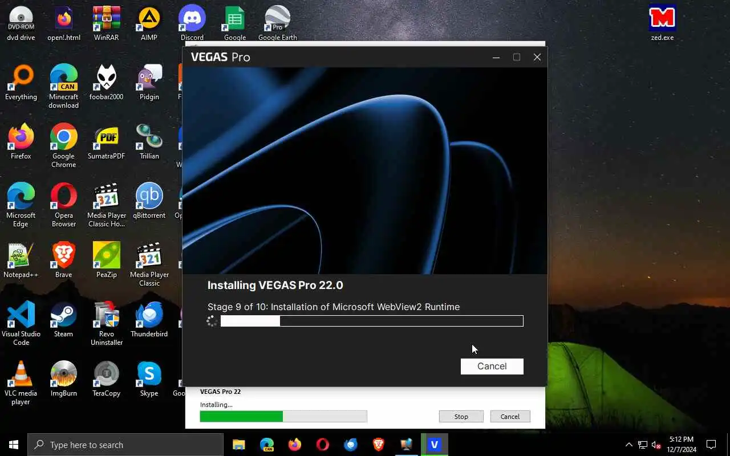Image resolution: width=730 pixels, height=456 pixels.
Task: Launch Firefox from the desktop
Action: [21, 142]
